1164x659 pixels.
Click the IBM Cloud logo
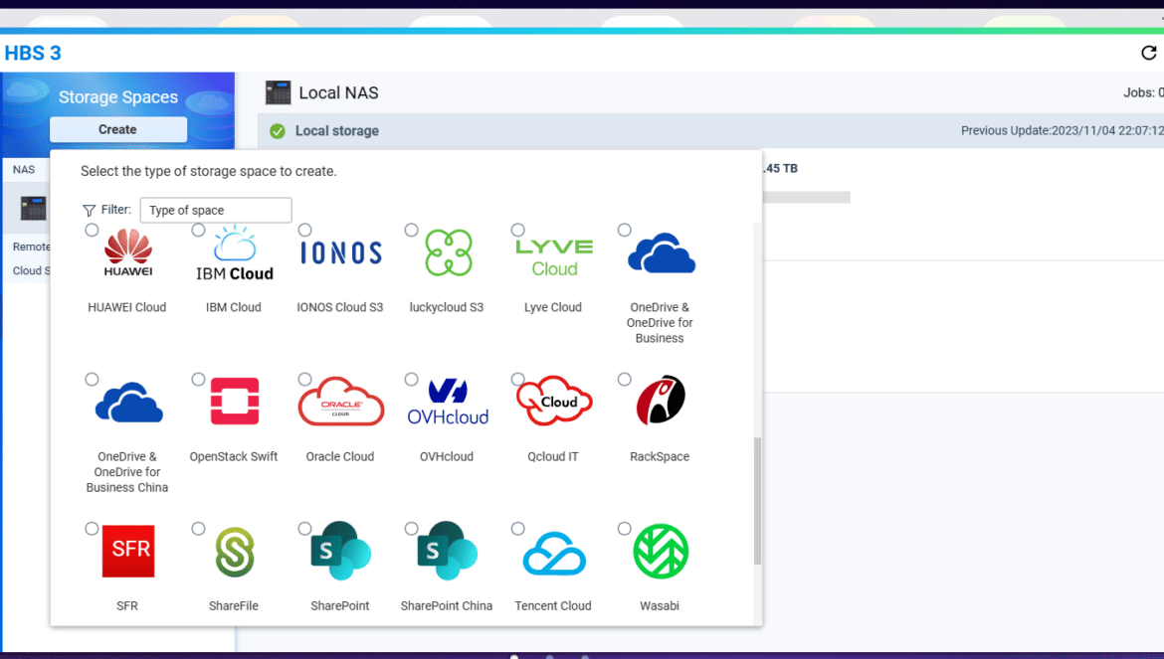235,252
